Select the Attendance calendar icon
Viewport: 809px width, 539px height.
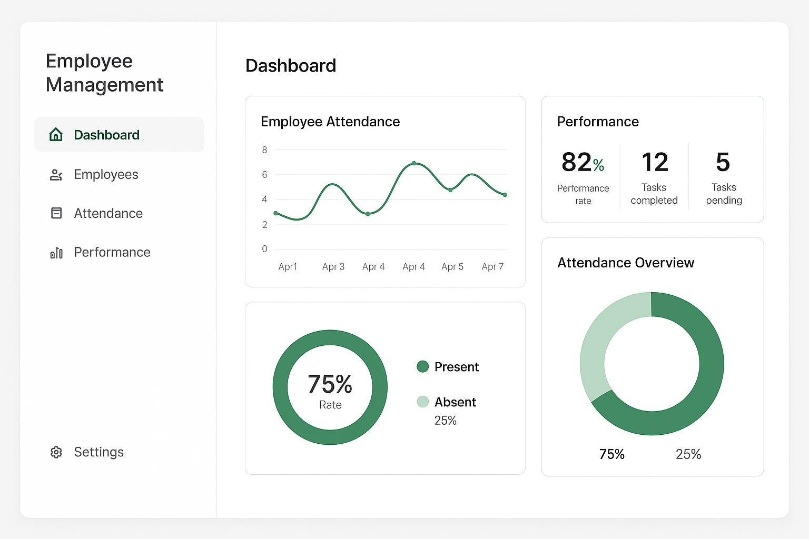pos(56,213)
